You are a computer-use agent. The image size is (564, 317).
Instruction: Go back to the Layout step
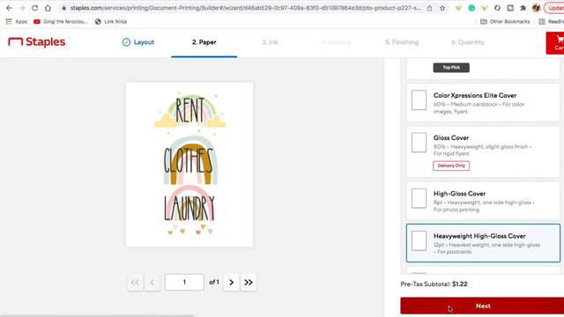[x=138, y=42]
